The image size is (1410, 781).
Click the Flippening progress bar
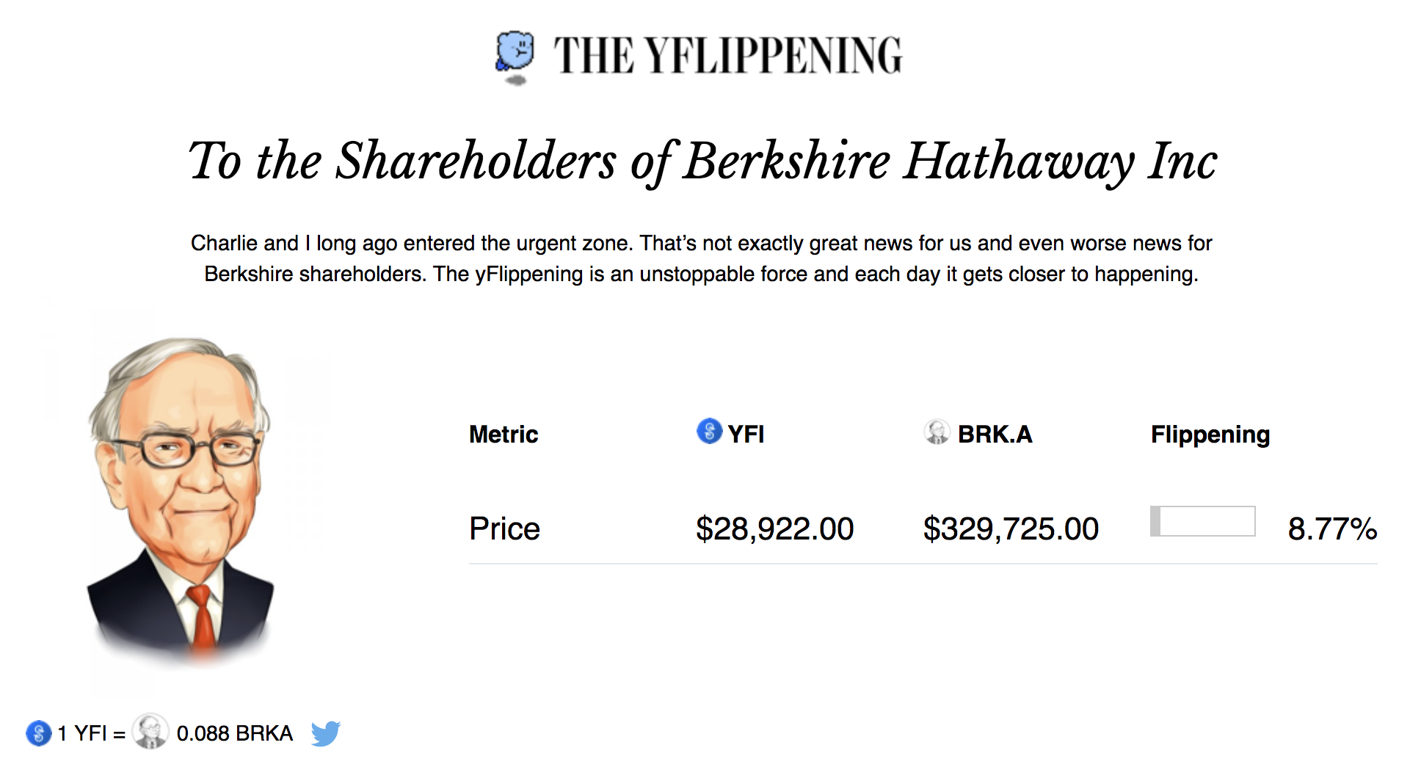click(1202, 521)
